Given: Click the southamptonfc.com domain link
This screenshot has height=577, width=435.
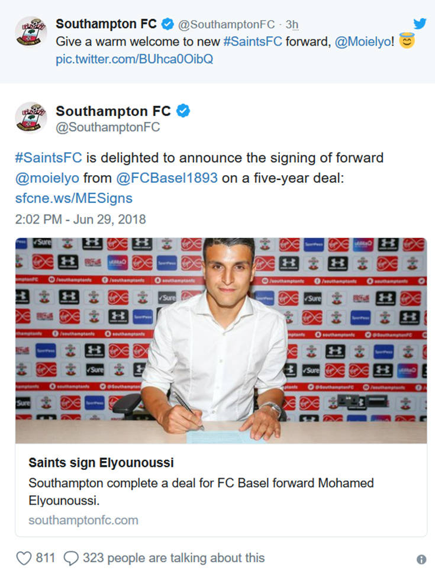Looking at the screenshot, I should [x=83, y=520].
